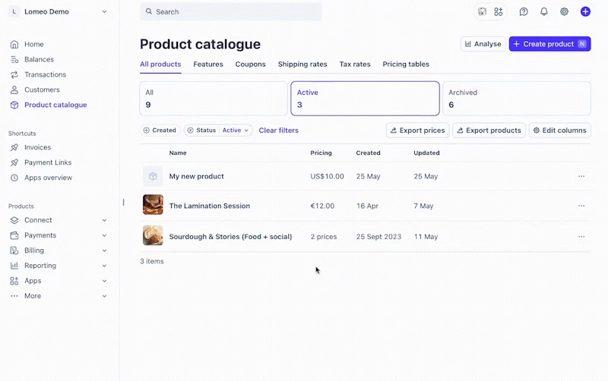
Task: Switch to the Pricing tables tab
Action: [406, 65]
